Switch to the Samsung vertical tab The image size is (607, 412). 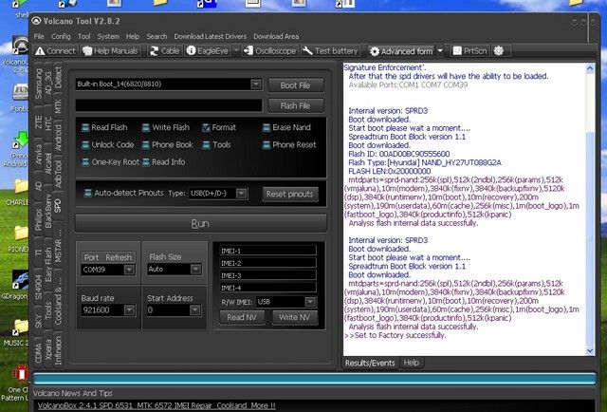tap(39, 84)
